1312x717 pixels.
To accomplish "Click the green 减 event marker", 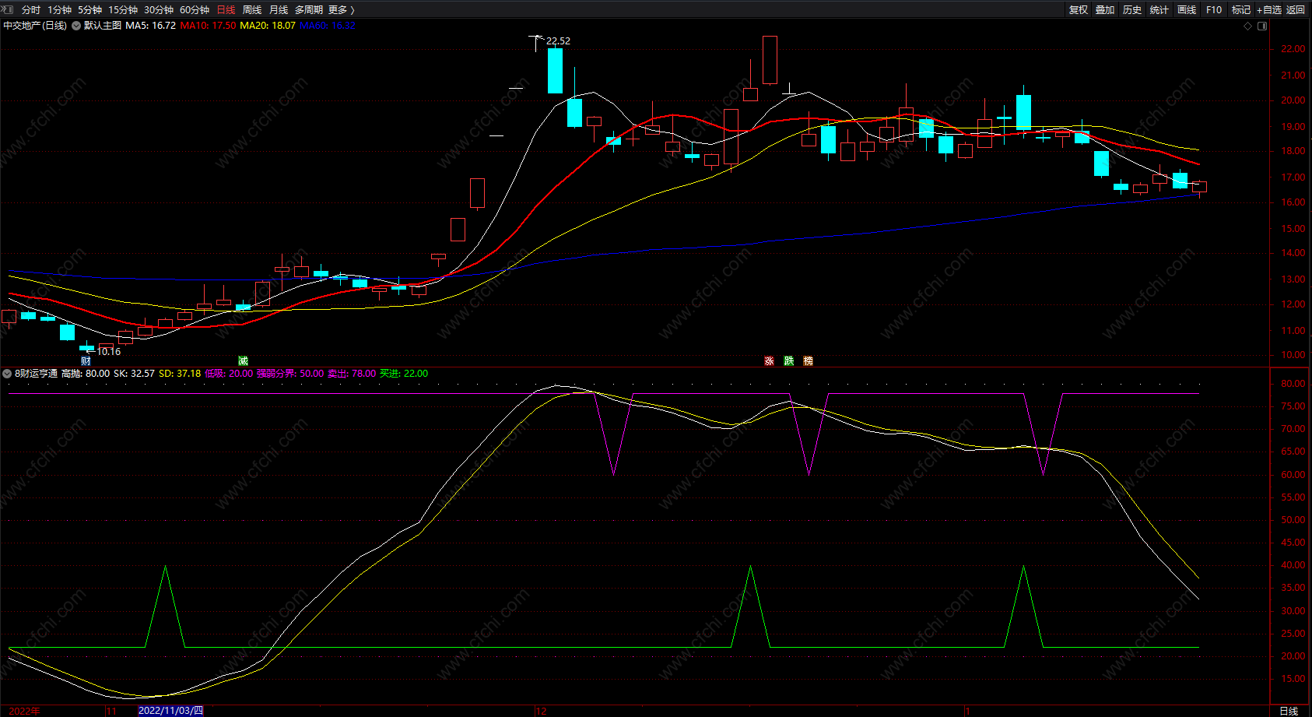I will point(243,361).
